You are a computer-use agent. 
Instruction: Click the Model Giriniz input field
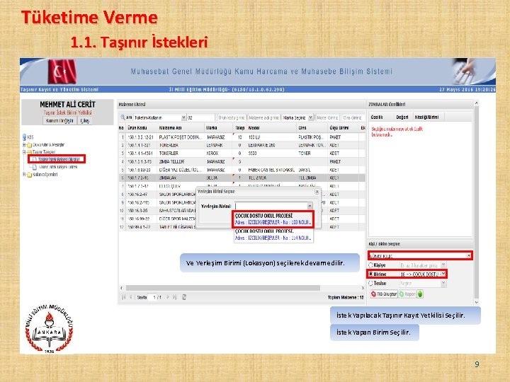(327, 117)
